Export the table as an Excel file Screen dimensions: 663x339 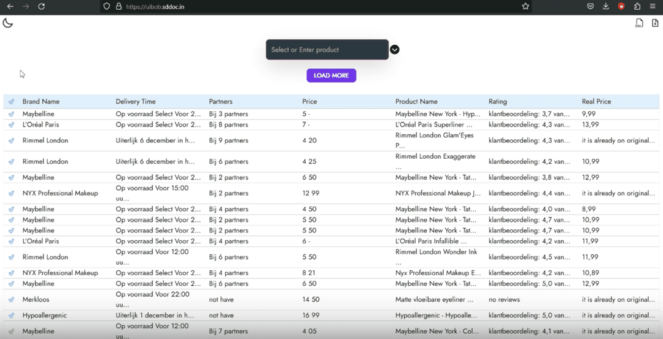click(x=655, y=23)
